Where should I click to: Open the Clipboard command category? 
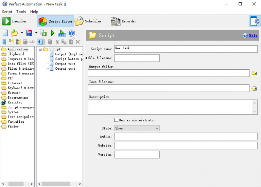[x=16, y=54]
